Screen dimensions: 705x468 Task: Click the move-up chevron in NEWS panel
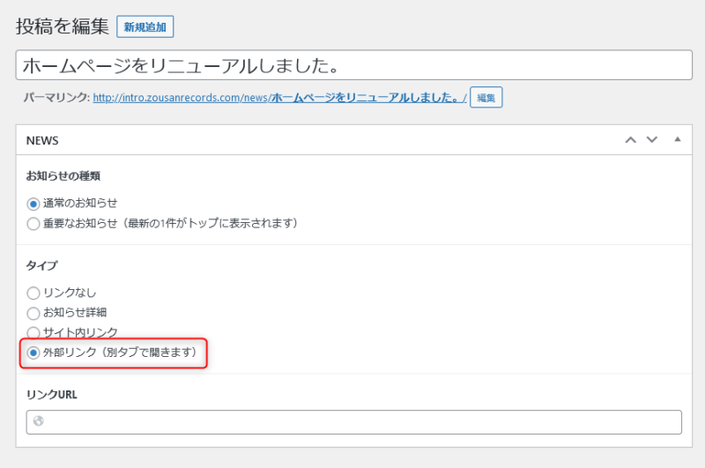pos(630,140)
